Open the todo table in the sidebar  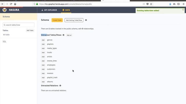6,35
